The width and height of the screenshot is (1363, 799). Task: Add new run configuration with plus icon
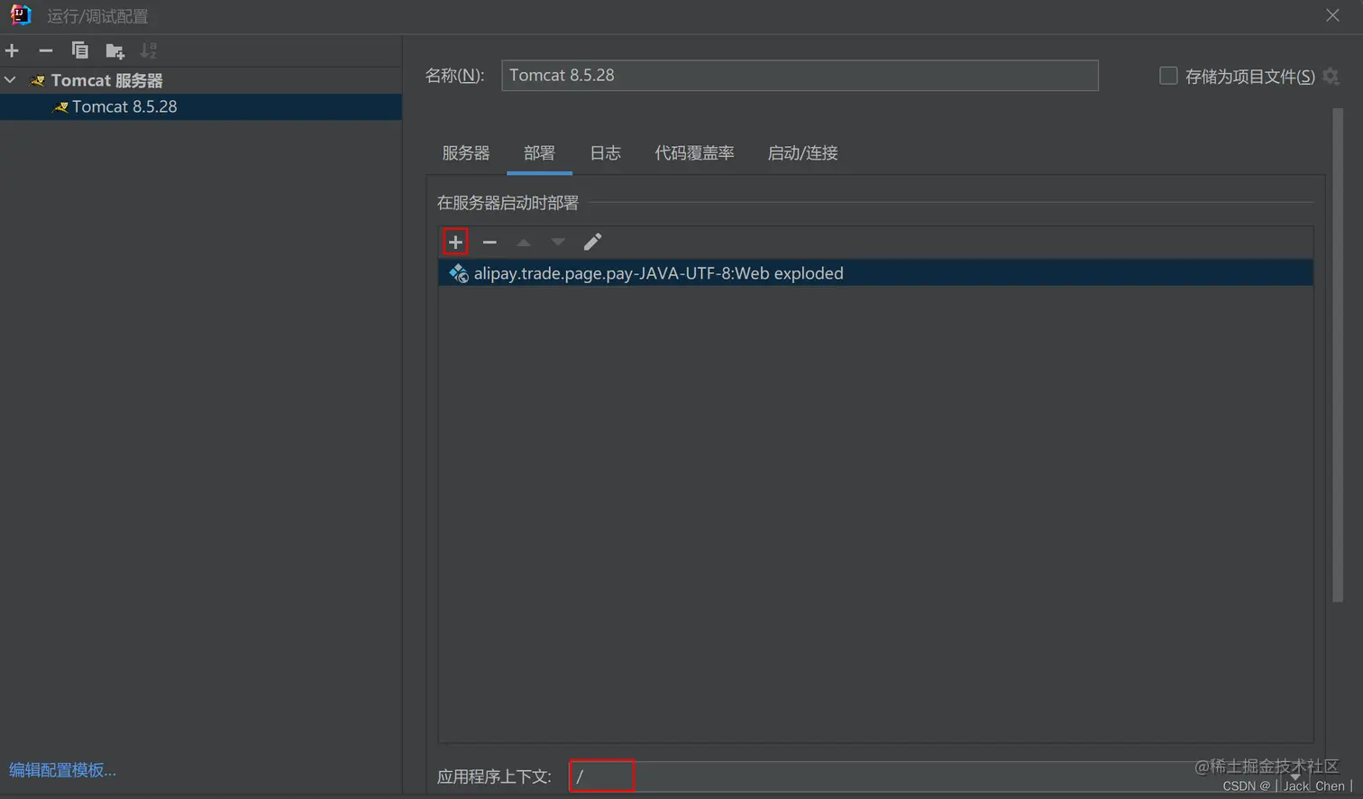click(12, 51)
